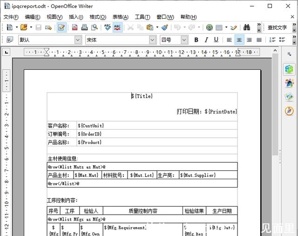Image resolution: width=298 pixels, height=236 pixels.
Task: Open sidebar settings menu
Action: tap(289, 54)
